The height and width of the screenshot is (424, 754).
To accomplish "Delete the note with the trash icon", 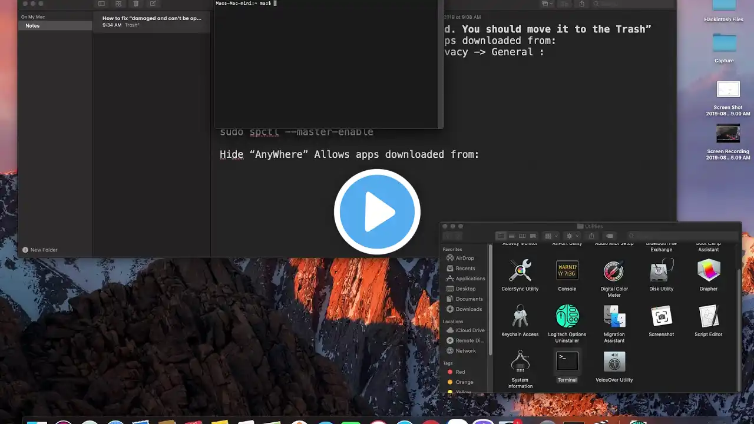I will 136,4.
